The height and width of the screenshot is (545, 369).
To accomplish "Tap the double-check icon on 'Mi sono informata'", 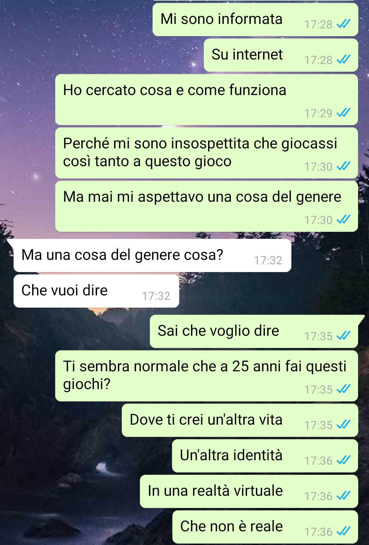I will 343,24.
